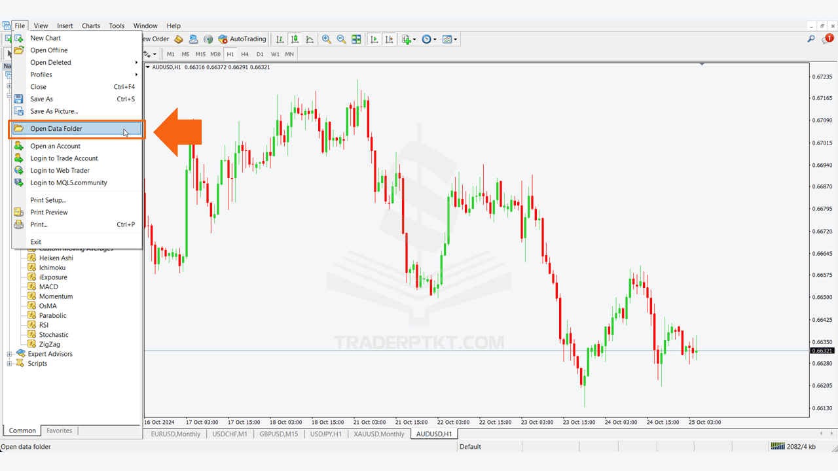Switch to the XAUUSD,Monthly chart tab
Image resolution: width=838 pixels, height=471 pixels.
[x=379, y=434]
